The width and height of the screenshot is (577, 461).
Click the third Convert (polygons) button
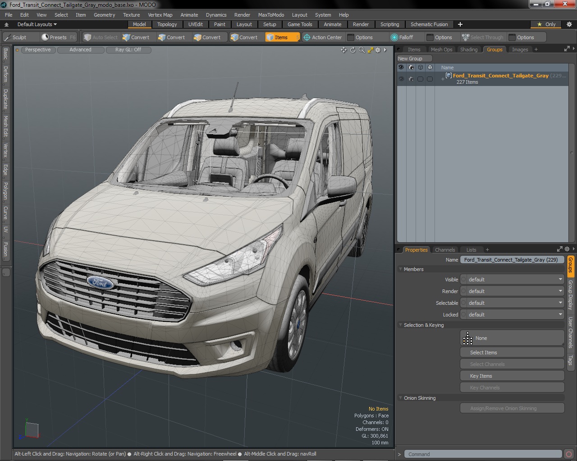pyautogui.click(x=207, y=37)
